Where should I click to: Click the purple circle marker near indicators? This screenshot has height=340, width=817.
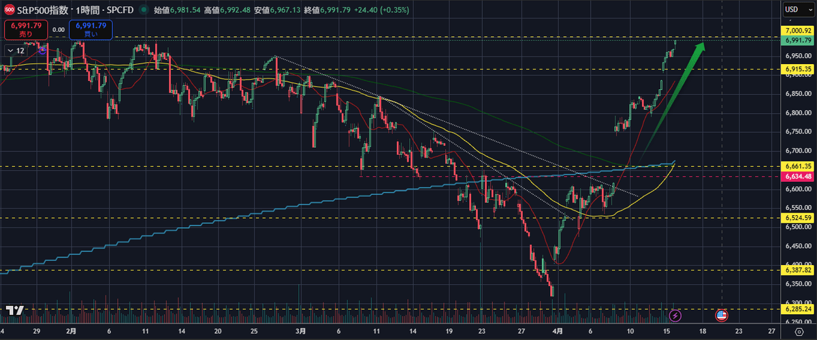tap(42, 50)
